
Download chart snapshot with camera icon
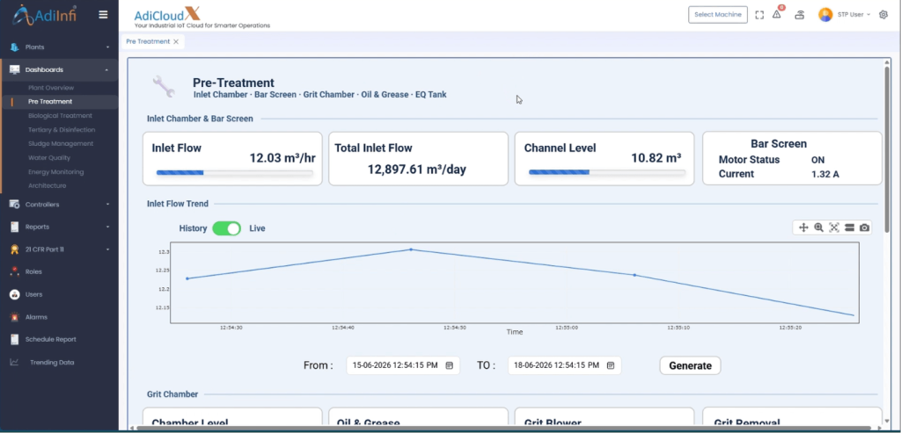pos(864,227)
